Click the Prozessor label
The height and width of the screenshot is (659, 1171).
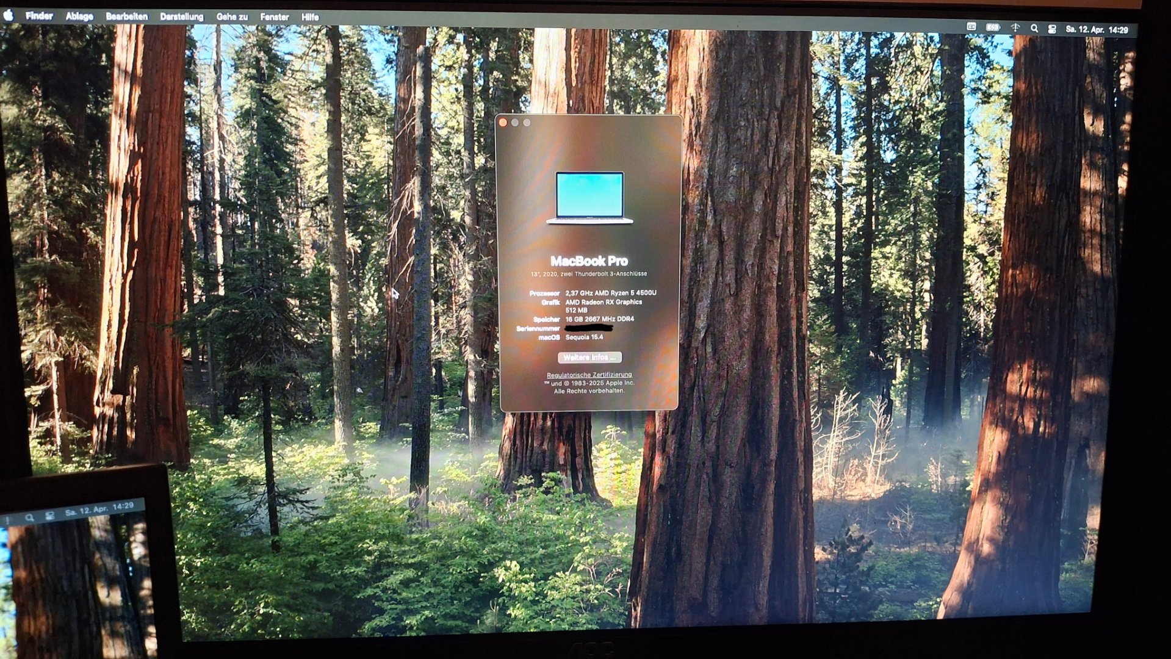point(544,293)
